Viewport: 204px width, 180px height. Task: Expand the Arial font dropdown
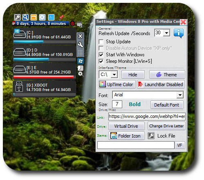coord(180,95)
